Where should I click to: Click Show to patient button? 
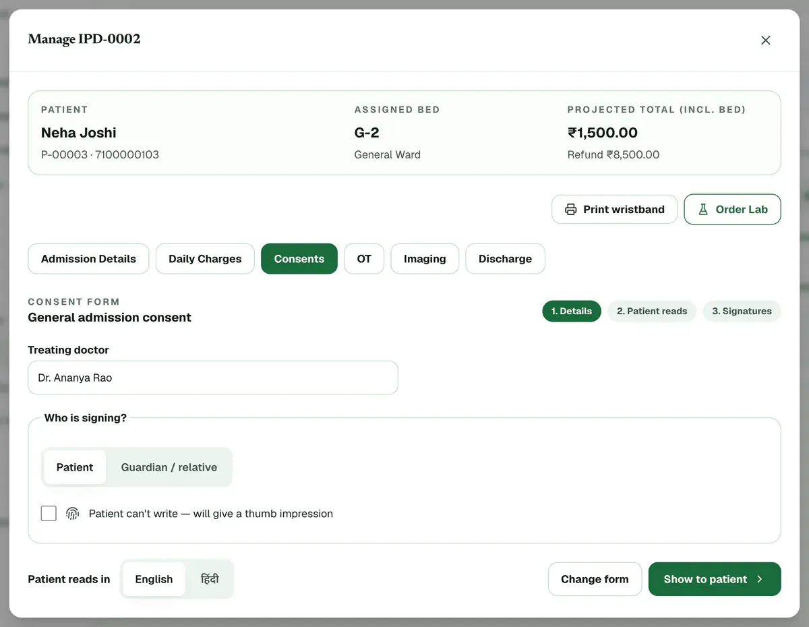click(x=715, y=579)
